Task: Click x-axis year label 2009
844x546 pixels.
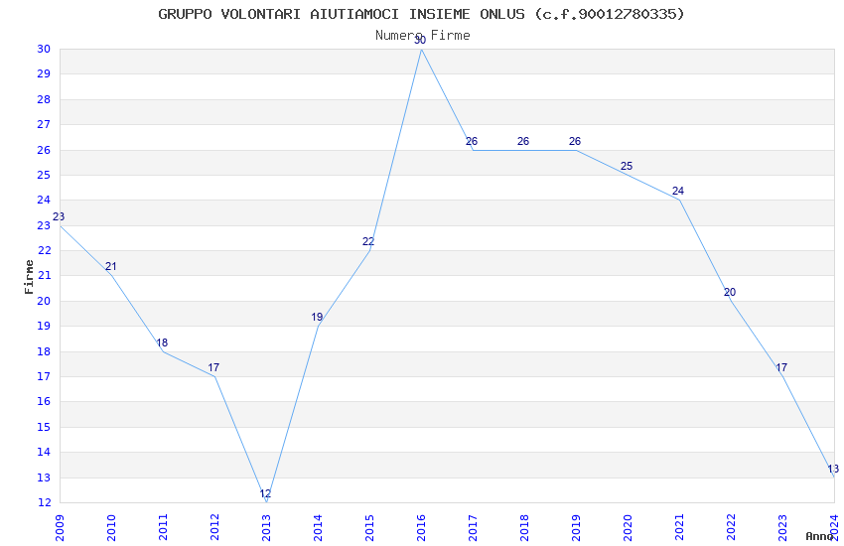Action: pyautogui.click(x=60, y=527)
